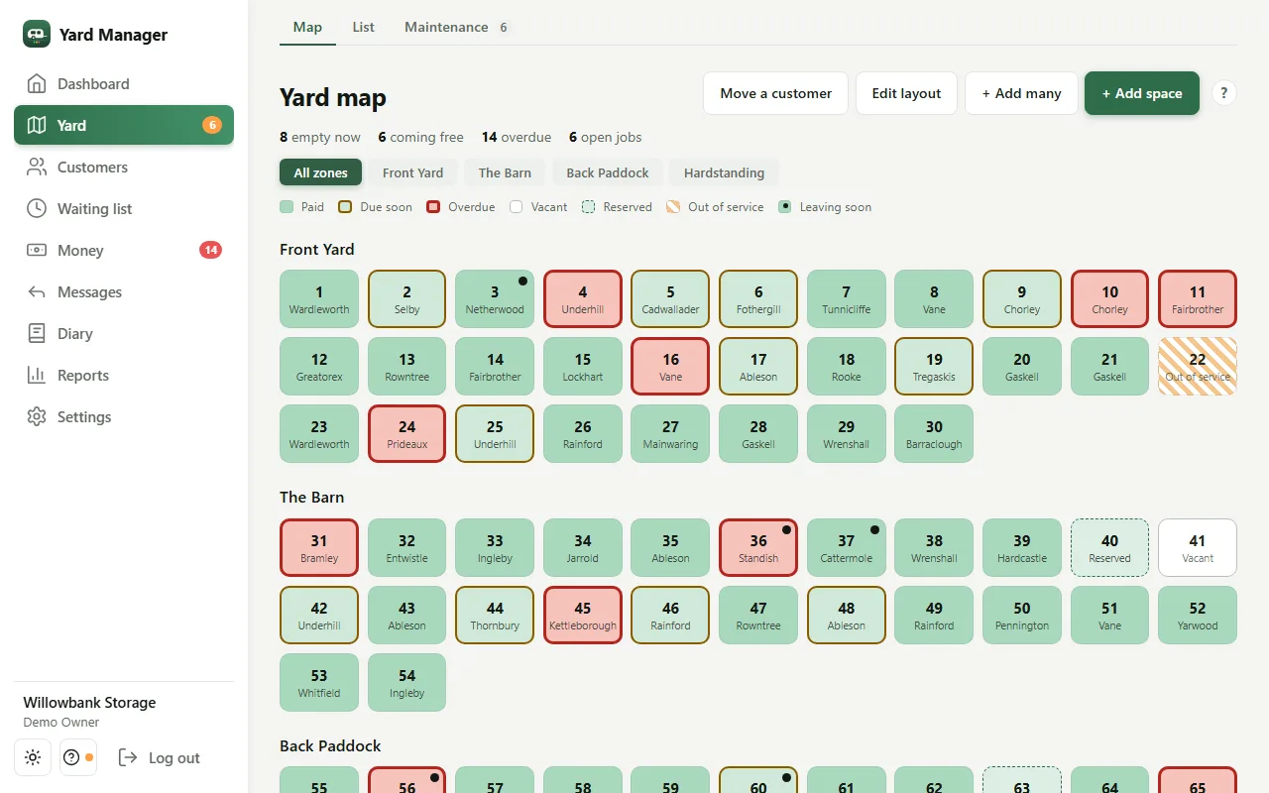Select the All zones filter

pyautogui.click(x=321, y=172)
